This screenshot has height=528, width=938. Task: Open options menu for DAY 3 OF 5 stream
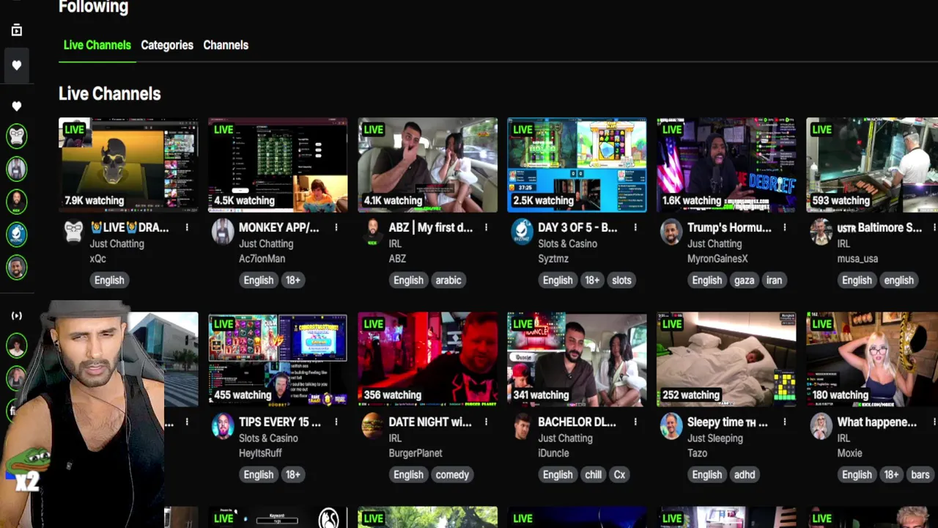coord(635,227)
